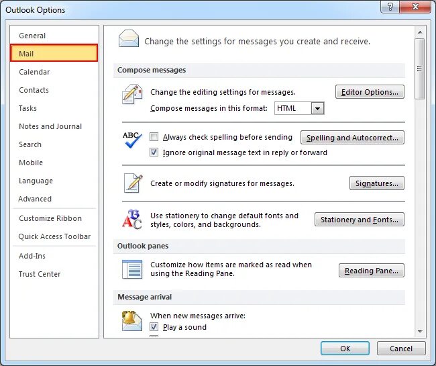Click the Reading Pane layout icon
The height and width of the screenshot is (366, 436).
pyautogui.click(x=132, y=269)
